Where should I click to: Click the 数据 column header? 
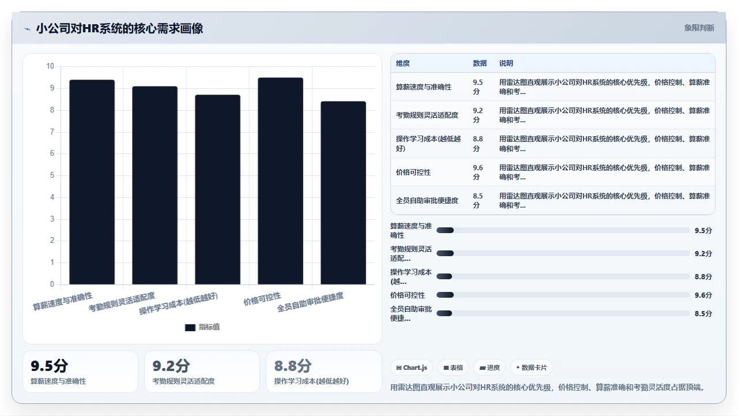[x=480, y=63]
